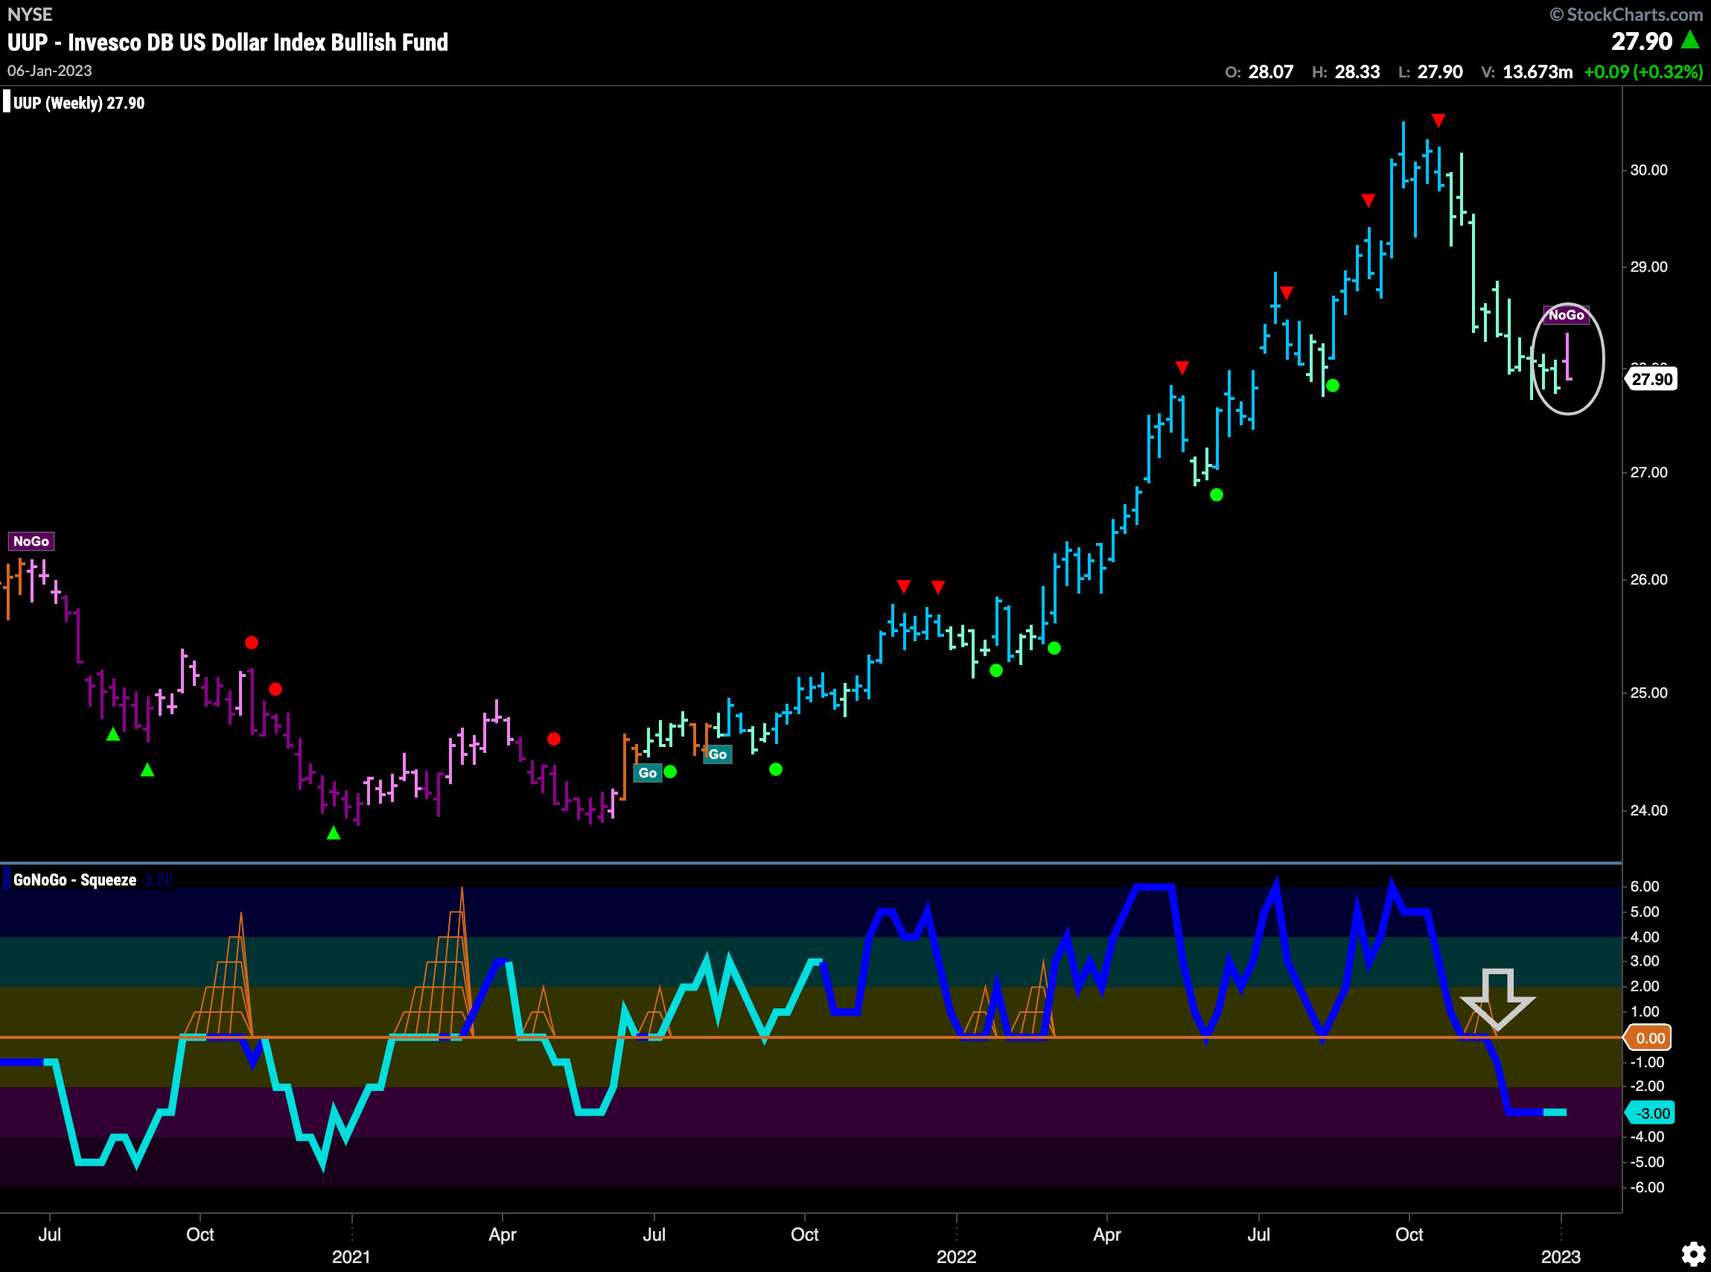Click the first Go tag near July 2021
This screenshot has width=1711, height=1272.
pyautogui.click(x=647, y=773)
